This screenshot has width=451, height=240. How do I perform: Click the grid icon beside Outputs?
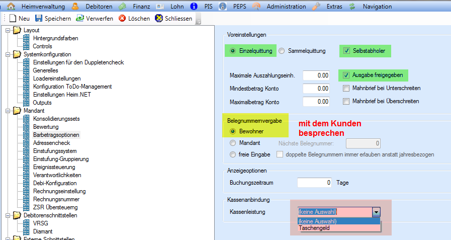tap(26, 103)
